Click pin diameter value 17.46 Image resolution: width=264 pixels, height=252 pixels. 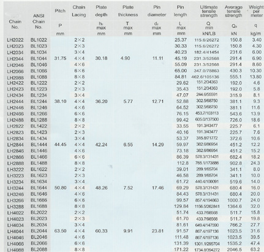(158, 188)
